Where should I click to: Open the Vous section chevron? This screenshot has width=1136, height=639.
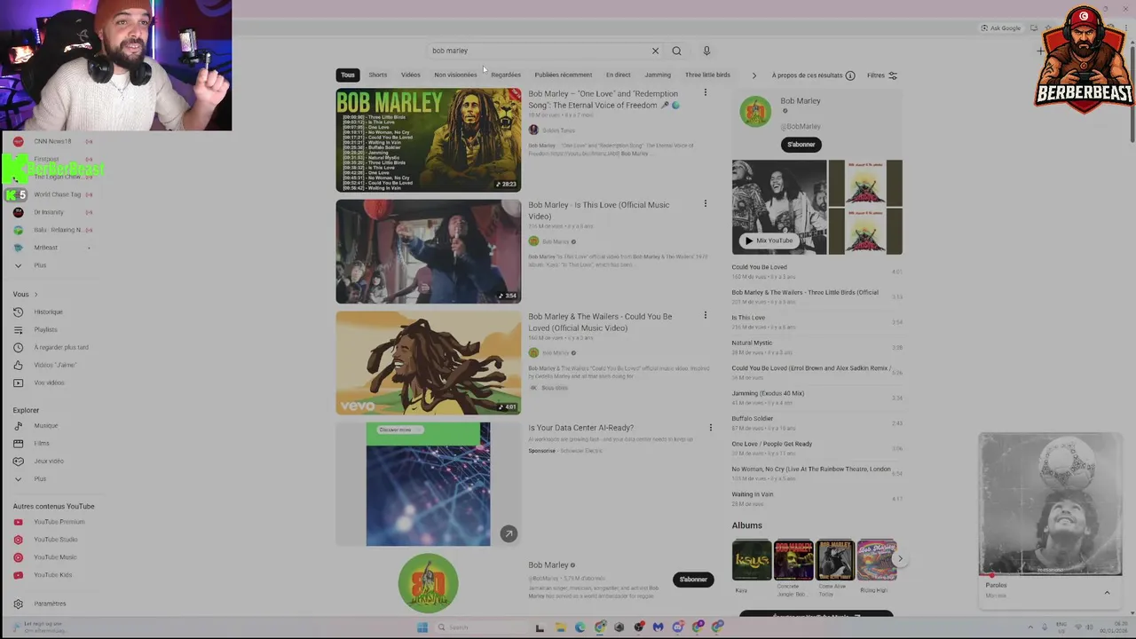pyautogui.click(x=35, y=295)
